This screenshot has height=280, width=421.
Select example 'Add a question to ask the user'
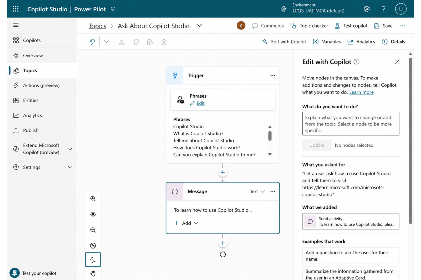tap(351, 256)
